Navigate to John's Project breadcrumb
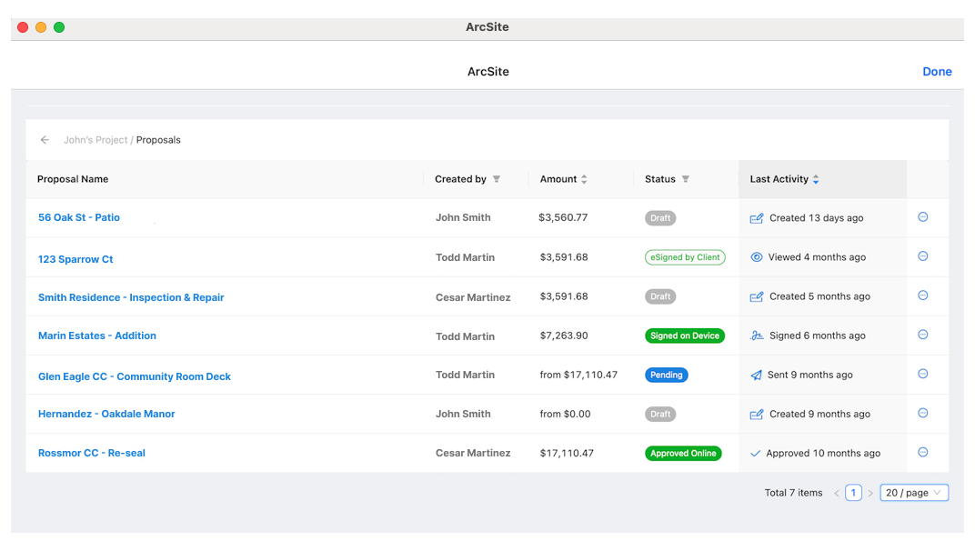Screen dimensions: 975x551 [x=95, y=140]
